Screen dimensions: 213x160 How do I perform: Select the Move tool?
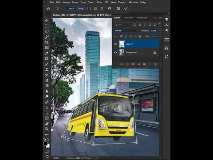pyautogui.click(x=47, y=20)
